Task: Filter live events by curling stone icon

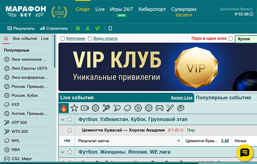Action: pos(181,108)
